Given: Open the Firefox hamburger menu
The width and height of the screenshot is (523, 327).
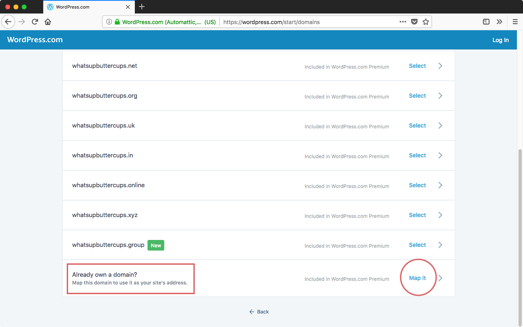Looking at the screenshot, I should tap(515, 22).
